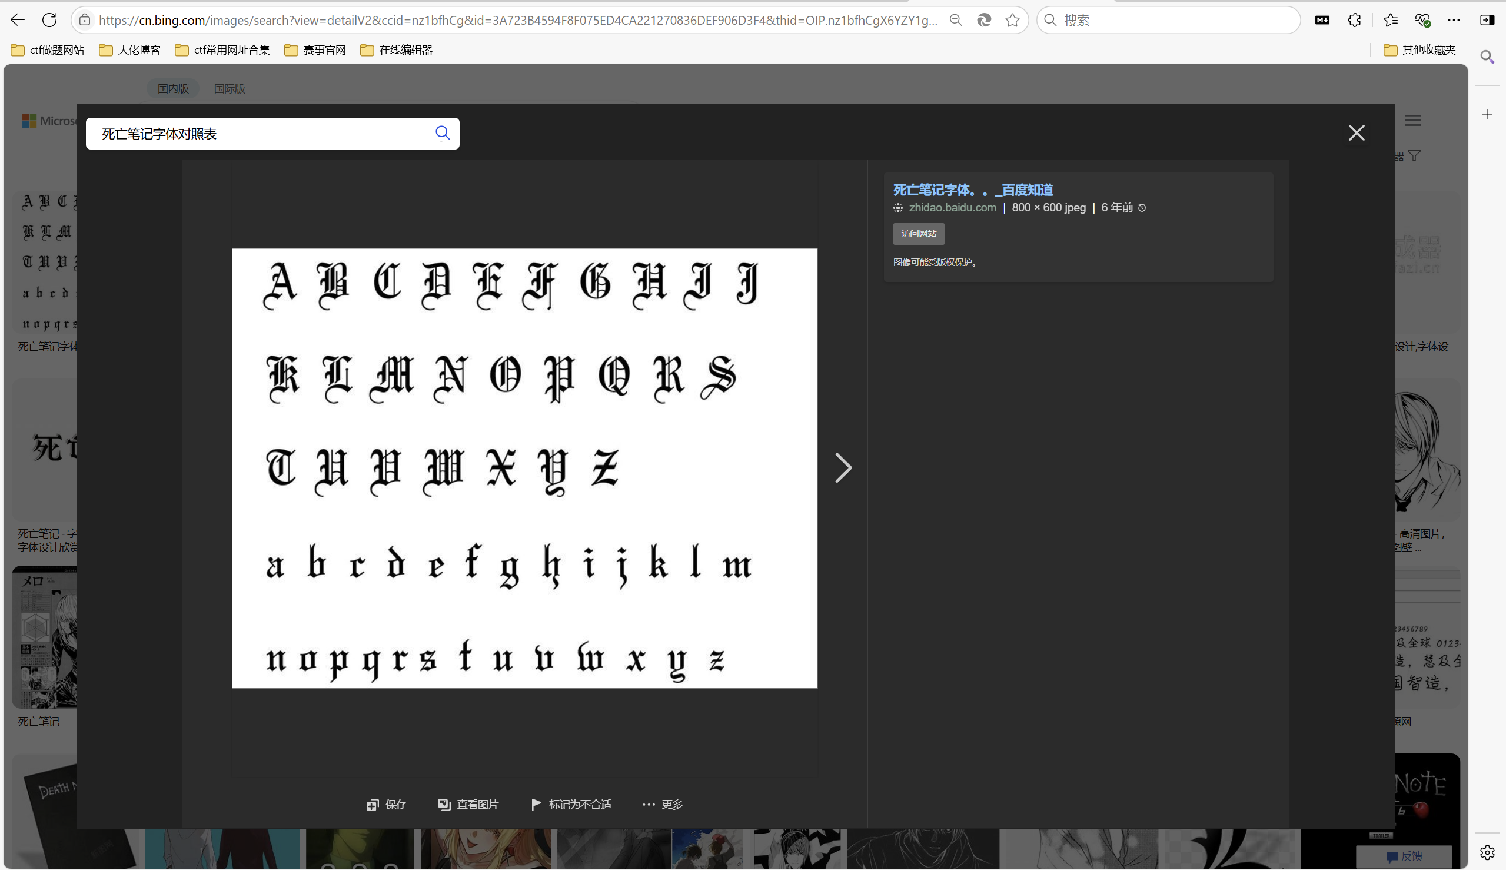Viewport: 1506px width, 870px height.
Task: Open the 在线编辑器 bookmark folder
Action: tap(397, 50)
